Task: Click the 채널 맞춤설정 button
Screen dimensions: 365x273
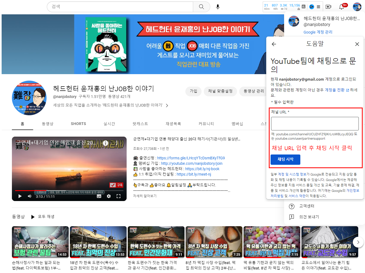Action: 220,91
